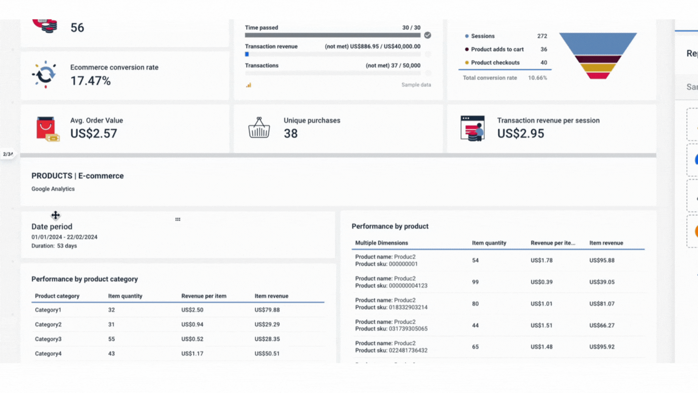698x393 pixels.
Task: Select the Category3 row in category table
Action: point(48,339)
